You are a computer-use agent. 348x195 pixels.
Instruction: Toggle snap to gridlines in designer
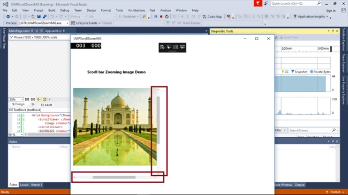point(33,99)
